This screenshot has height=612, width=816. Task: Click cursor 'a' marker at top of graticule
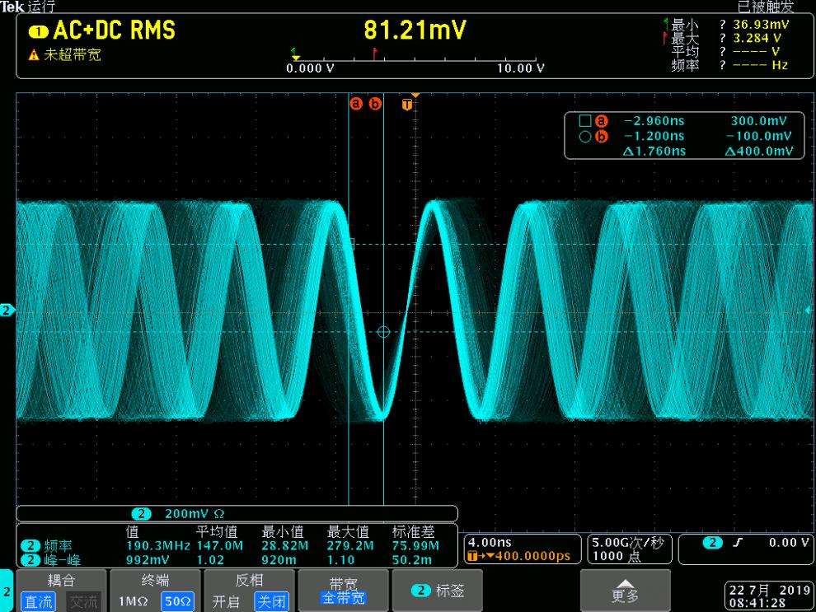click(356, 104)
